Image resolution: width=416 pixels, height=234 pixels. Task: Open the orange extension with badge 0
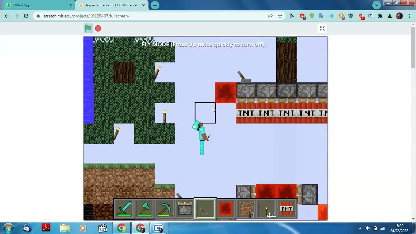click(x=341, y=16)
